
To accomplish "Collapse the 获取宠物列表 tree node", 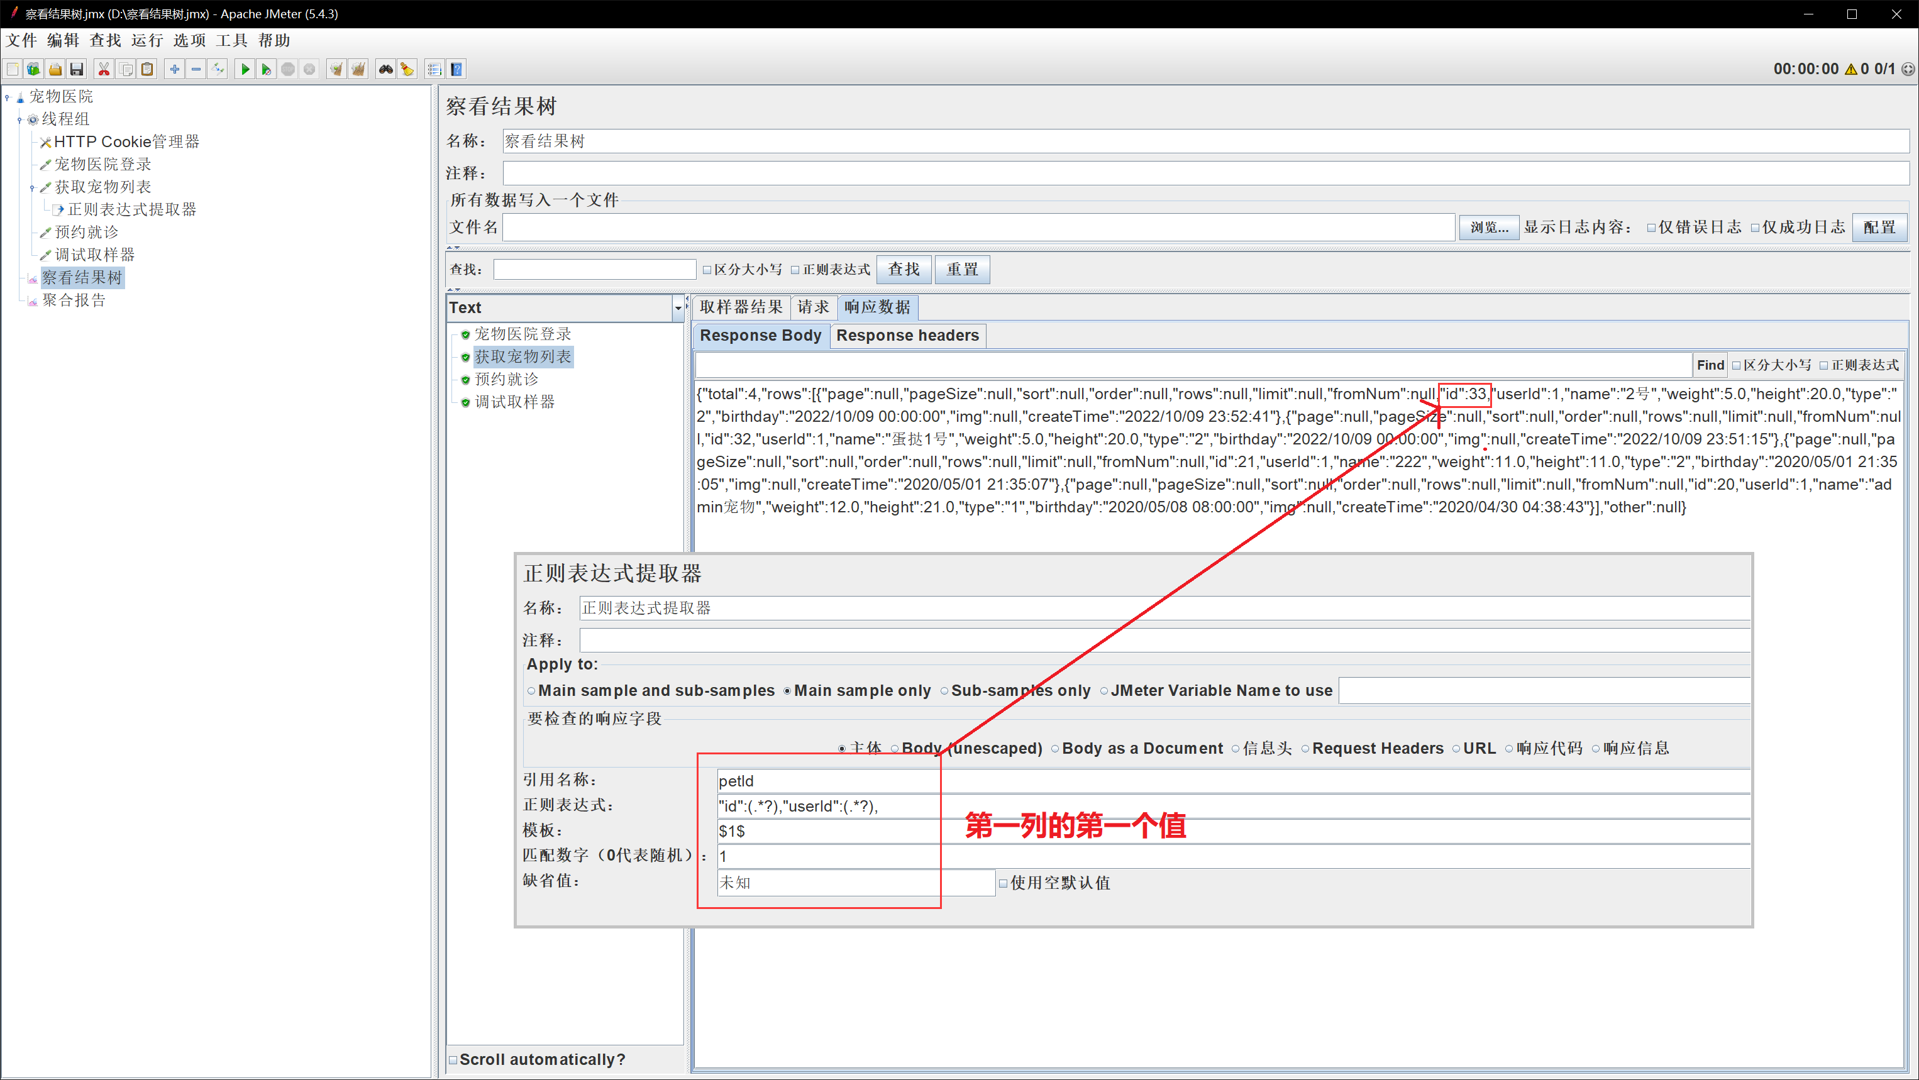I will pos(32,188).
